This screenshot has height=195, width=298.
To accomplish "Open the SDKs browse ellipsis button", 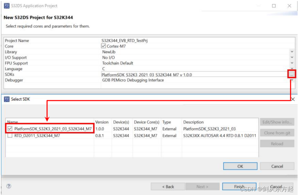I will coord(291,74).
